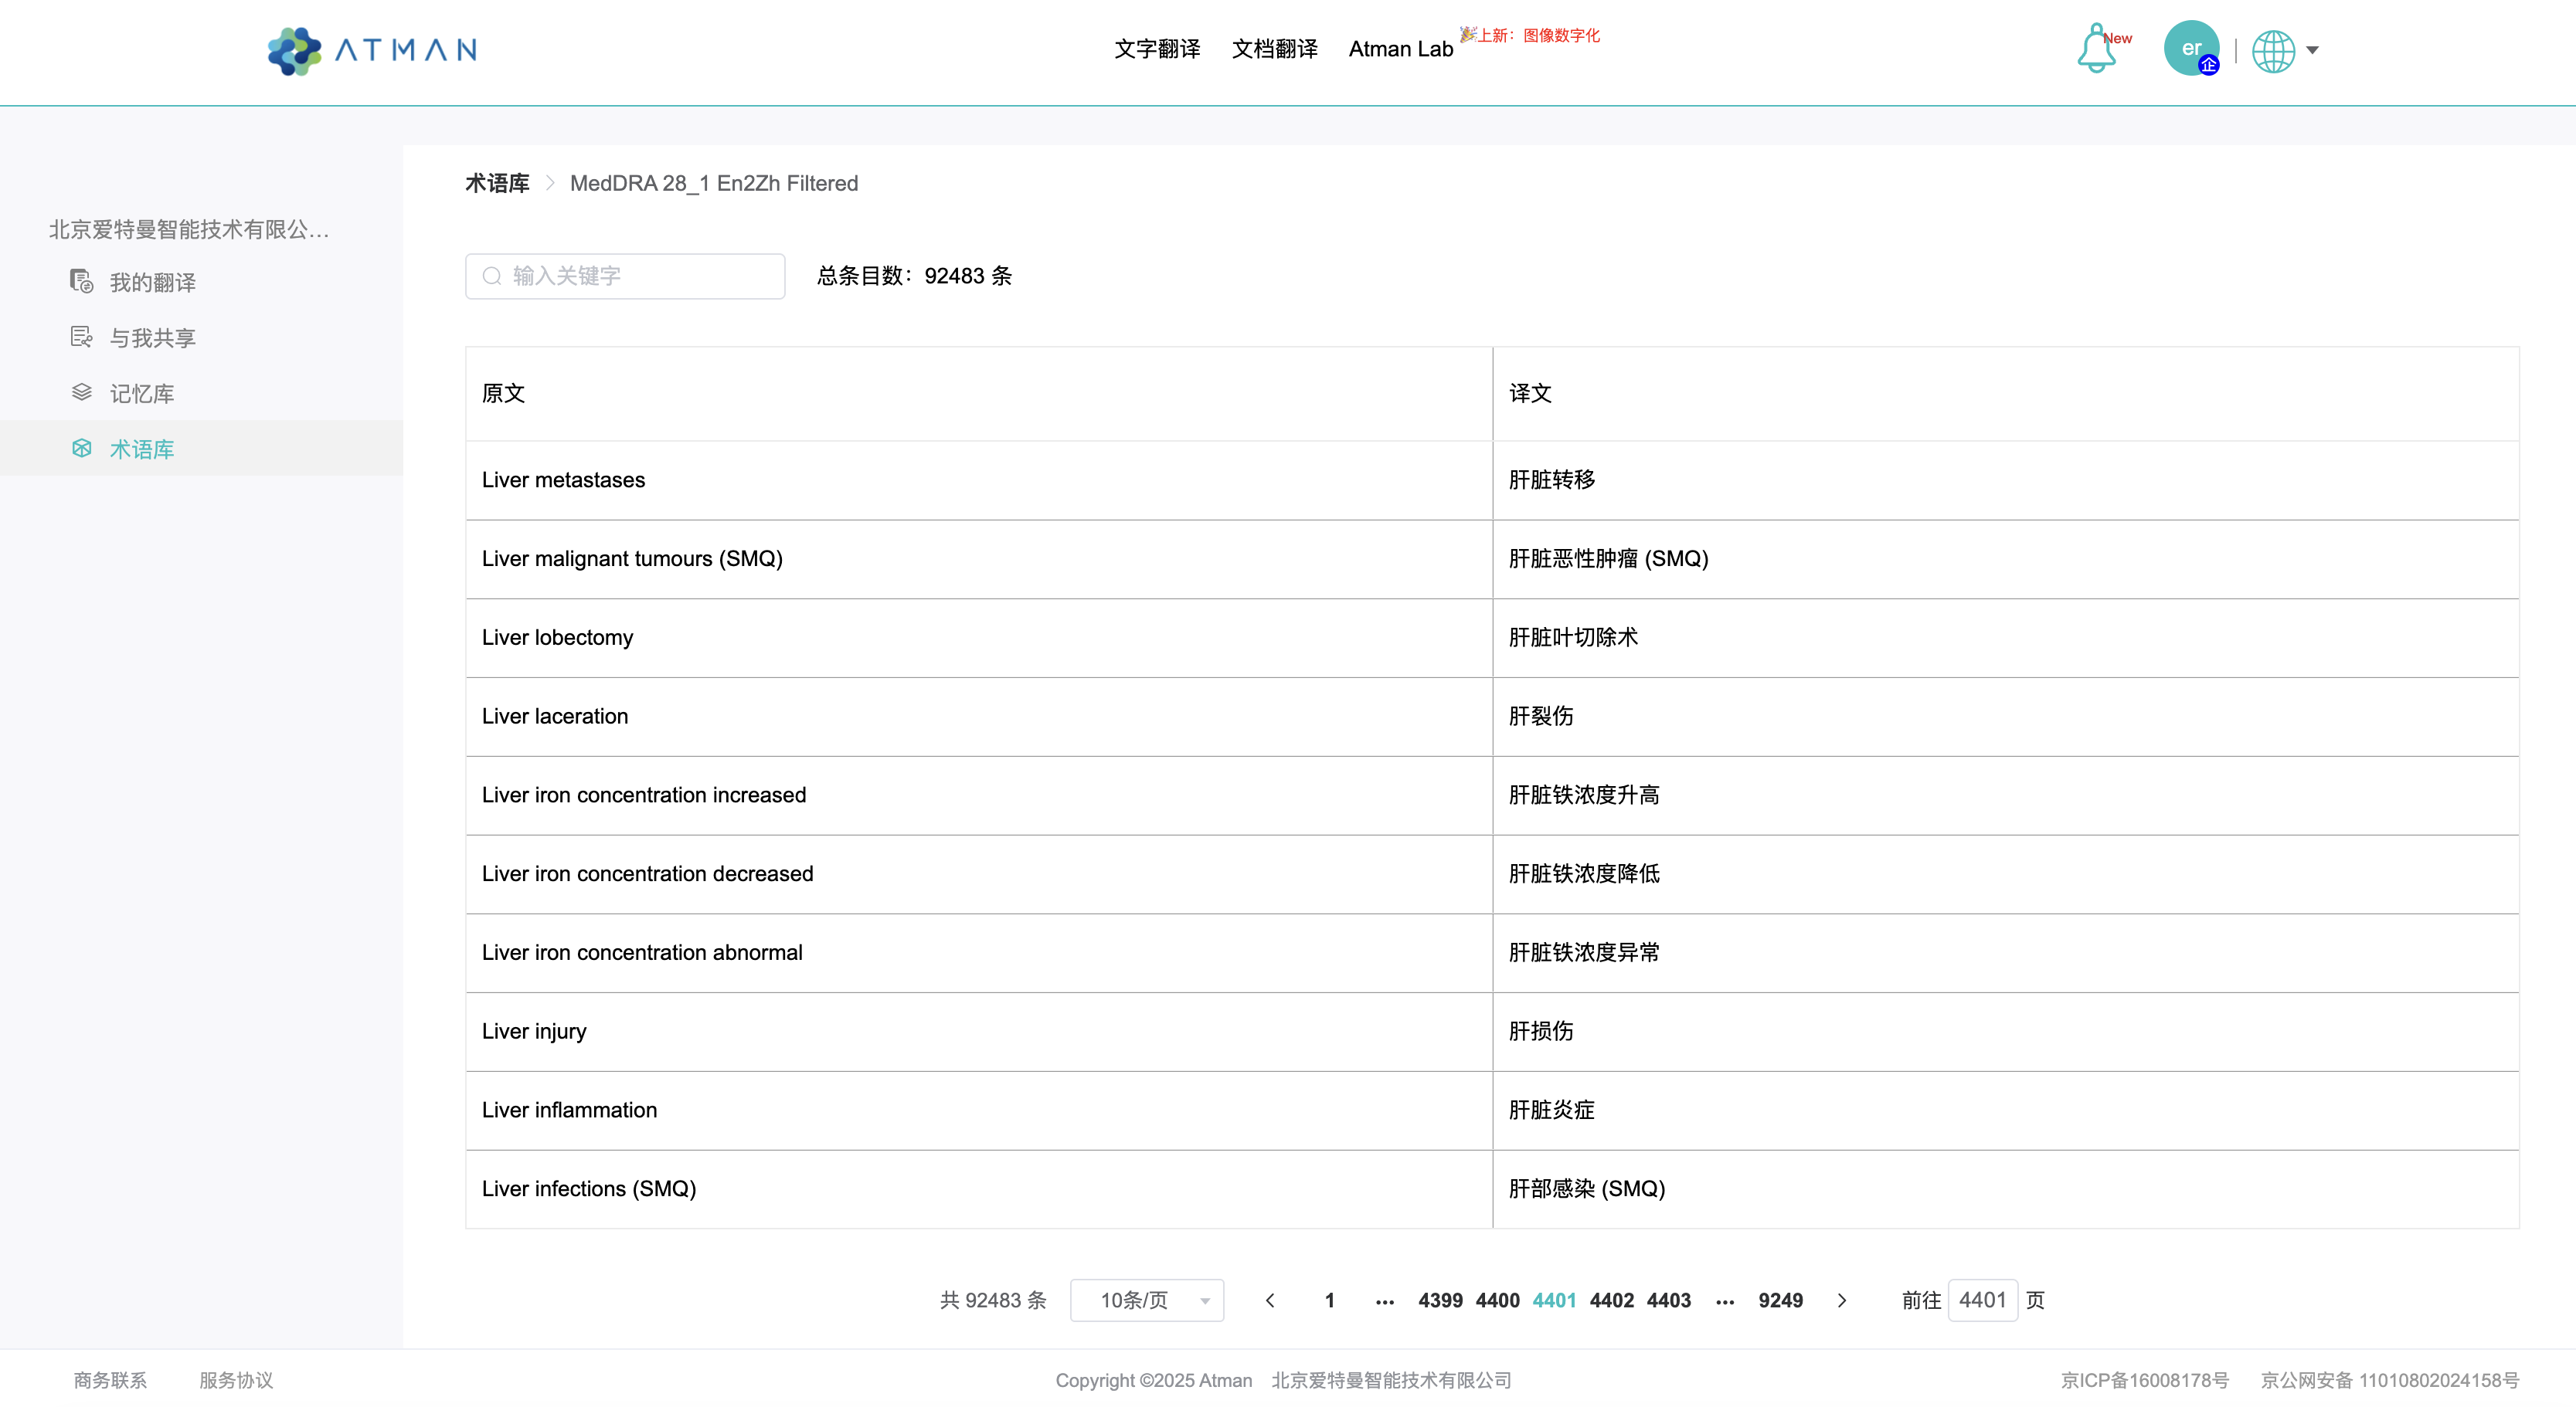Click the 与我共享 sidebar icon
This screenshot has height=1407, width=2576.
pyautogui.click(x=82, y=337)
